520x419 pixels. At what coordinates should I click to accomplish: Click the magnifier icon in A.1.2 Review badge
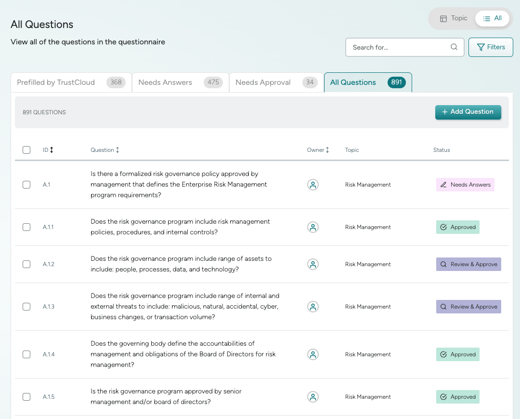(x=443, y=264)
